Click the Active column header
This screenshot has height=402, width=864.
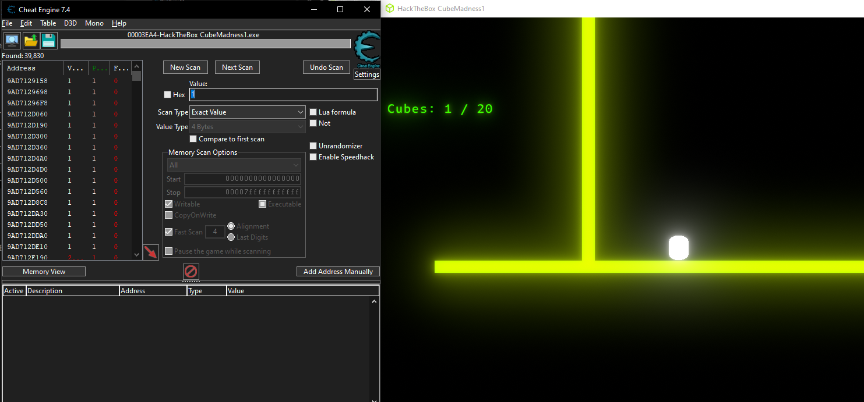[15, 291]
